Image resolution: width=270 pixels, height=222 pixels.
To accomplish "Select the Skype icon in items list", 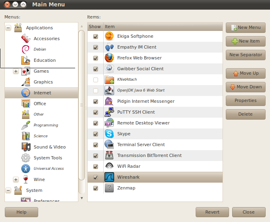I will 109,134.
